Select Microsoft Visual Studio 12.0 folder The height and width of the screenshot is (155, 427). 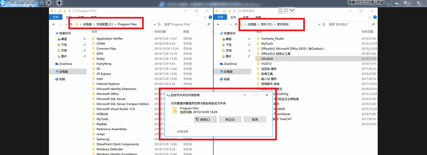116,109
